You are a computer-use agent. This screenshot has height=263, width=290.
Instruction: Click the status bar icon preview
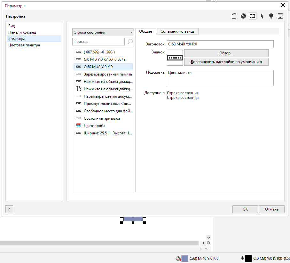(175, 58)
